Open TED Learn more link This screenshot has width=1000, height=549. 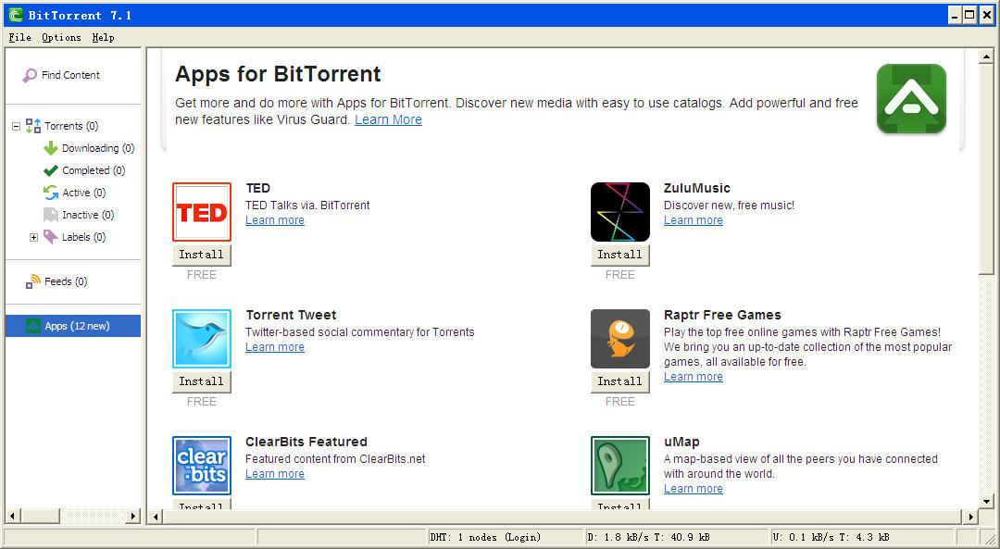click(275, 220)
